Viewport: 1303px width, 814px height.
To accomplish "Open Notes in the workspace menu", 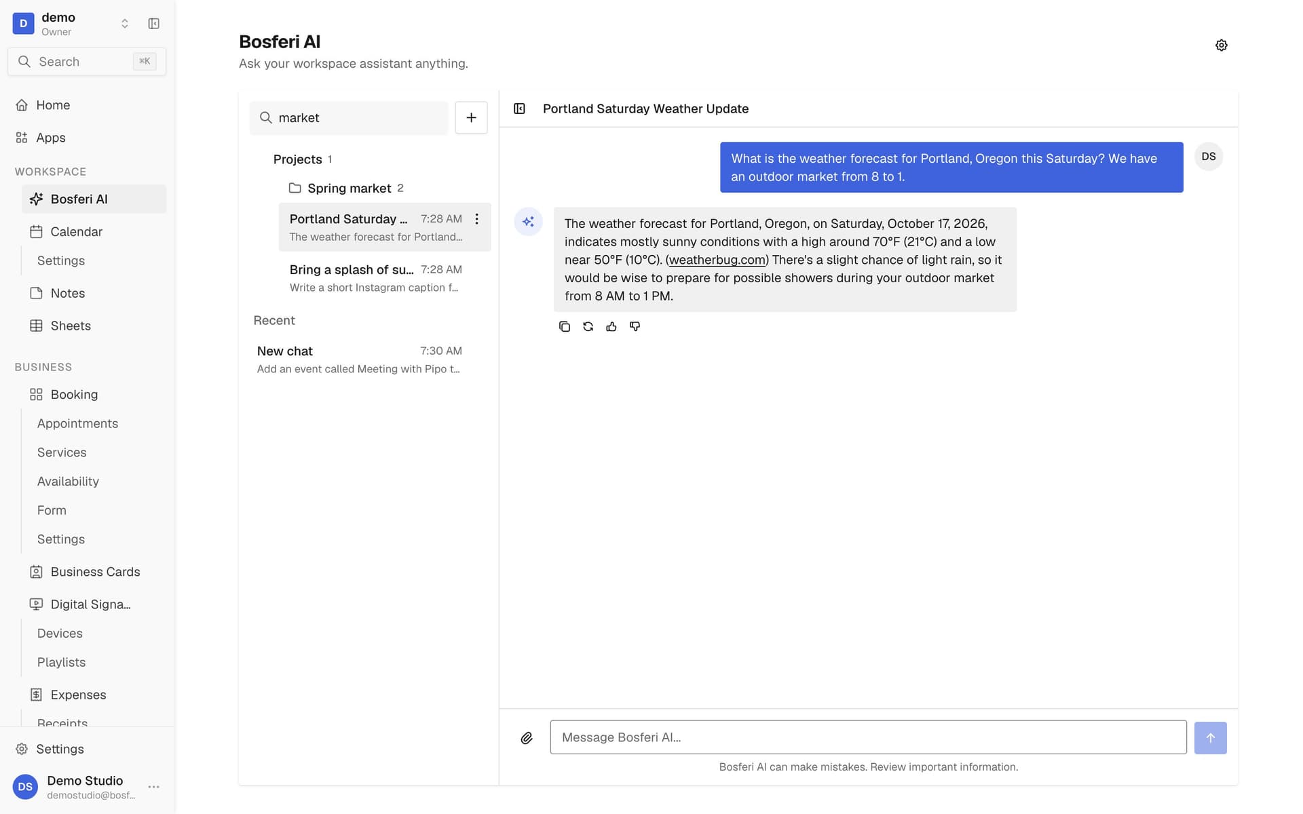I will click(94, 293).
